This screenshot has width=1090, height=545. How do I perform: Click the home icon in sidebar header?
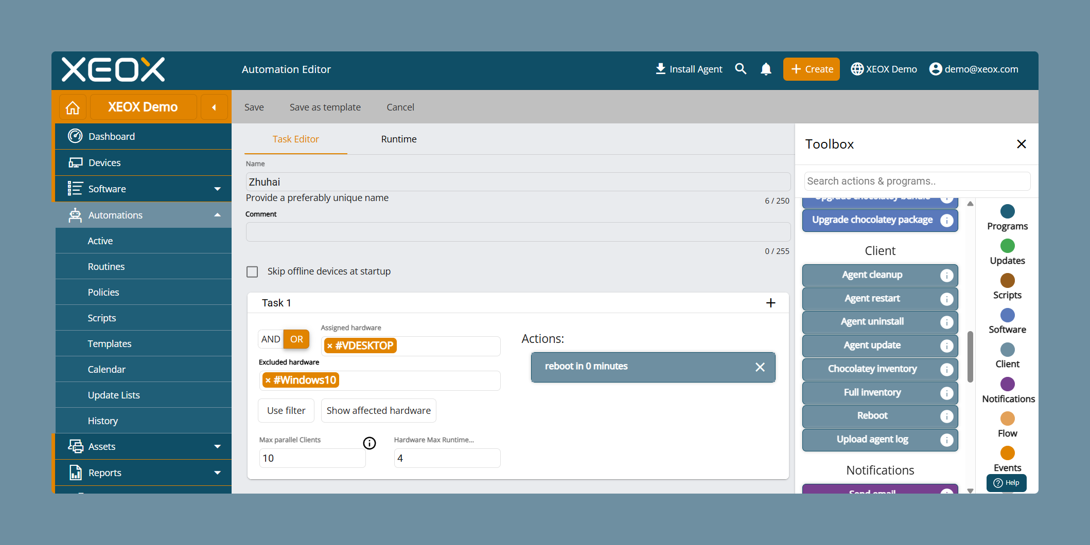click(x=73, y=107)
